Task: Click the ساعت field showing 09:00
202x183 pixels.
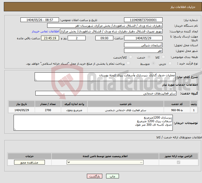Action: 104,38
